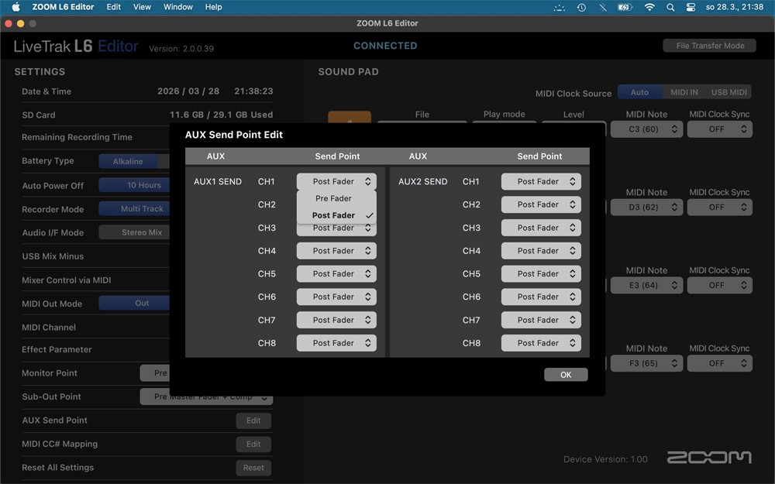The height and width of the screenshot is (484, 775).
Task: Open the Apple menu icon
Action: 15,7
